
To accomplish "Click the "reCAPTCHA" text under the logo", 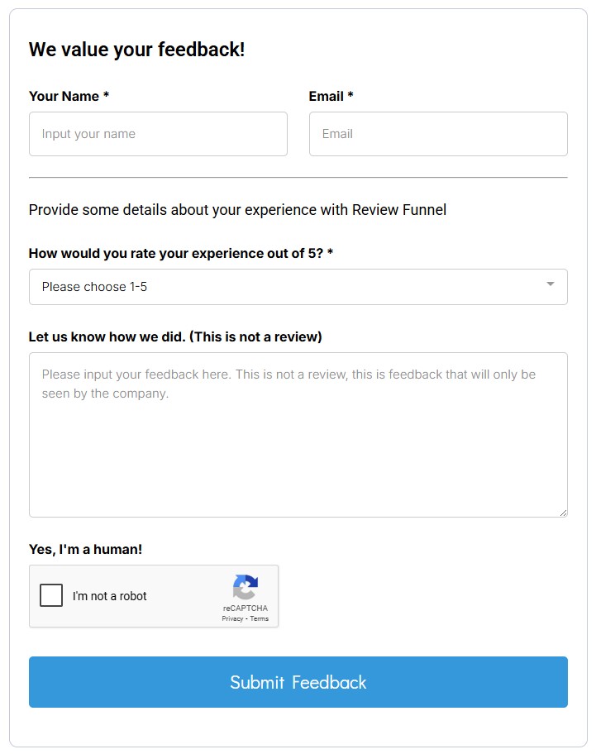I will coord(246,608).
